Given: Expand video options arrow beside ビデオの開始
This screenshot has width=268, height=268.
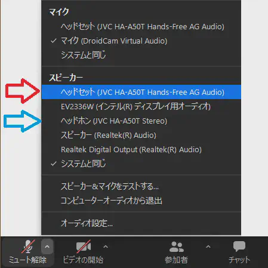Looking at the screenshot, I should 106,247.
